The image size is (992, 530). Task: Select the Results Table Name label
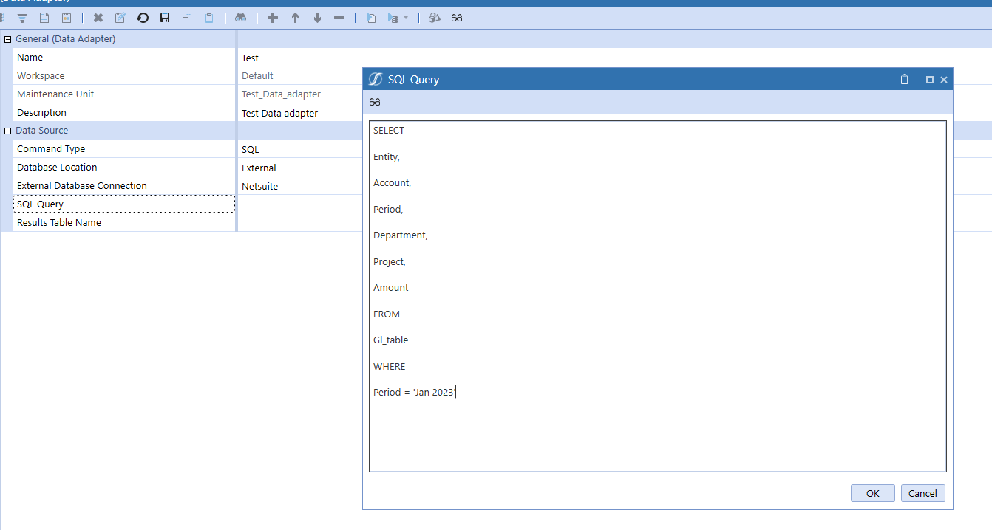click(x=59, y=222)
